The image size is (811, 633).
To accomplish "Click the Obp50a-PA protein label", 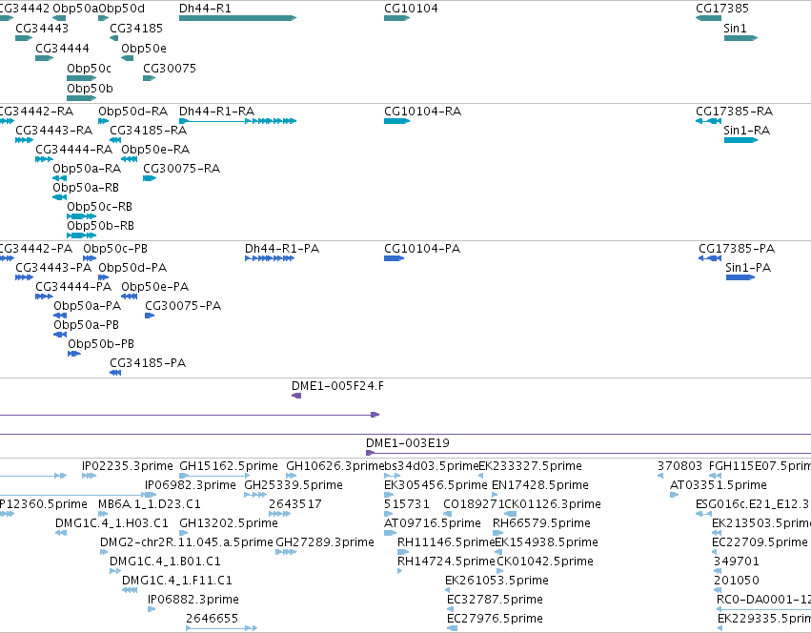I will pos(88,306).
